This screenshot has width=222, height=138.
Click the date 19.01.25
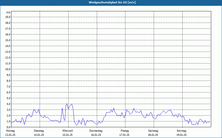(x=181, y=135)
